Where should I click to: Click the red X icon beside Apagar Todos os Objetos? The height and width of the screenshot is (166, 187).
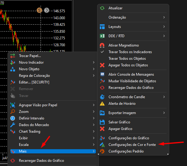tap(102, 65)
